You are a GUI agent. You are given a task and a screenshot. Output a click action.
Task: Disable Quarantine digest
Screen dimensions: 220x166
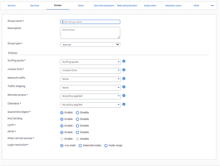77,113
